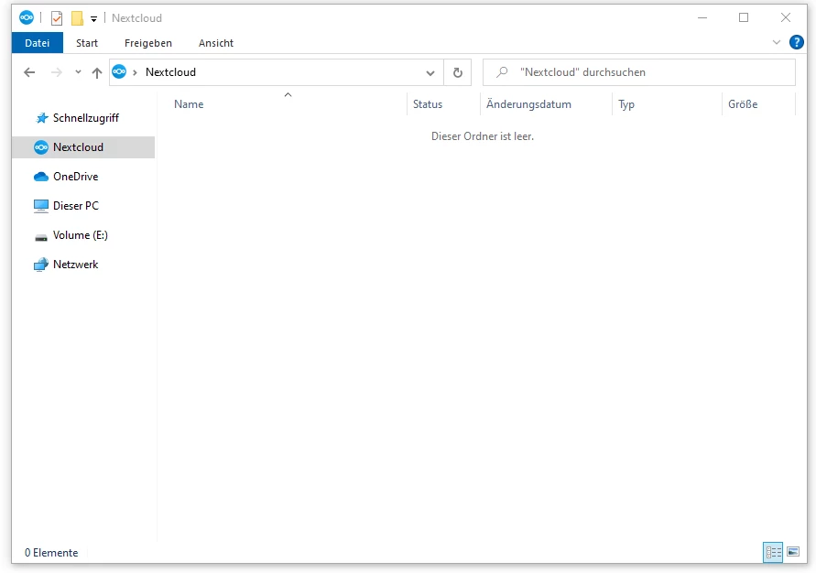Switch to the Ansicht ribbon tab
The height and width of the screenshot is (573, 816).
coord(216,43)
